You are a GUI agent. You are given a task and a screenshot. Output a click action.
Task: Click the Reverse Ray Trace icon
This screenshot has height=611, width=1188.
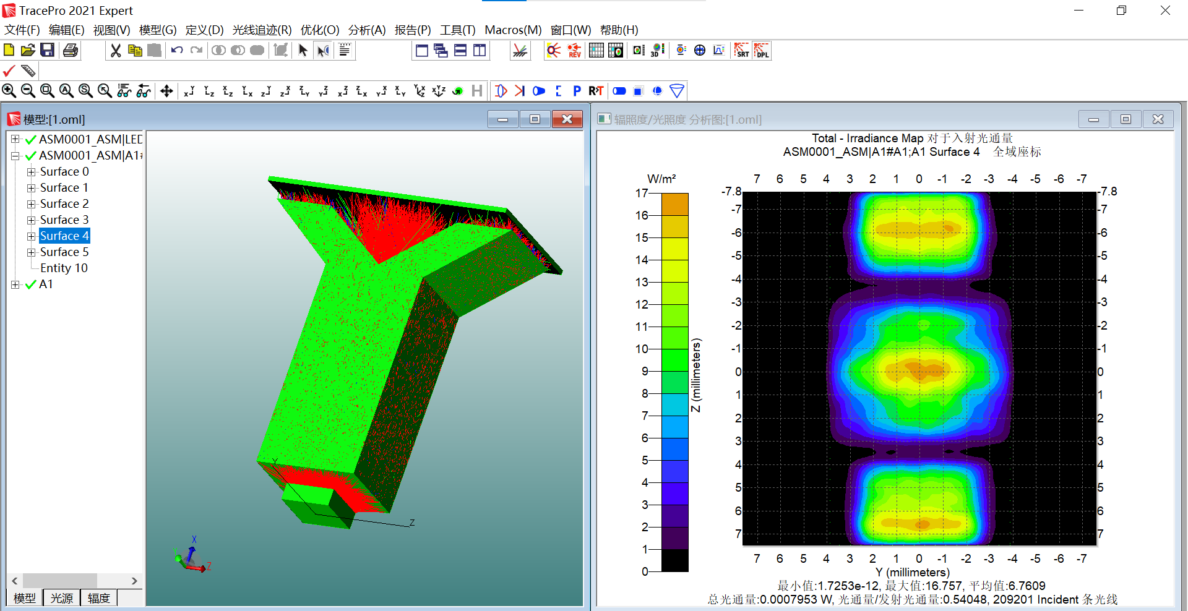pyautogui.click(x=574, y=50)
